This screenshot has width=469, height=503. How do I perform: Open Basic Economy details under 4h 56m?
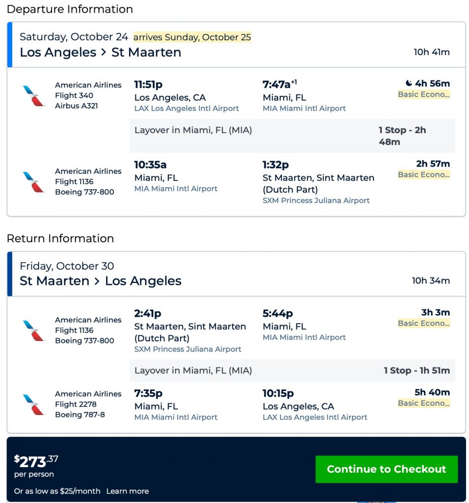[424, 94]
